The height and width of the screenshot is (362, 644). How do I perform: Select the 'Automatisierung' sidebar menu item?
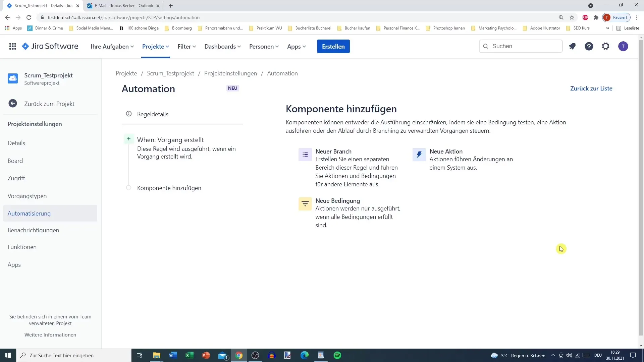click(29, 213)
